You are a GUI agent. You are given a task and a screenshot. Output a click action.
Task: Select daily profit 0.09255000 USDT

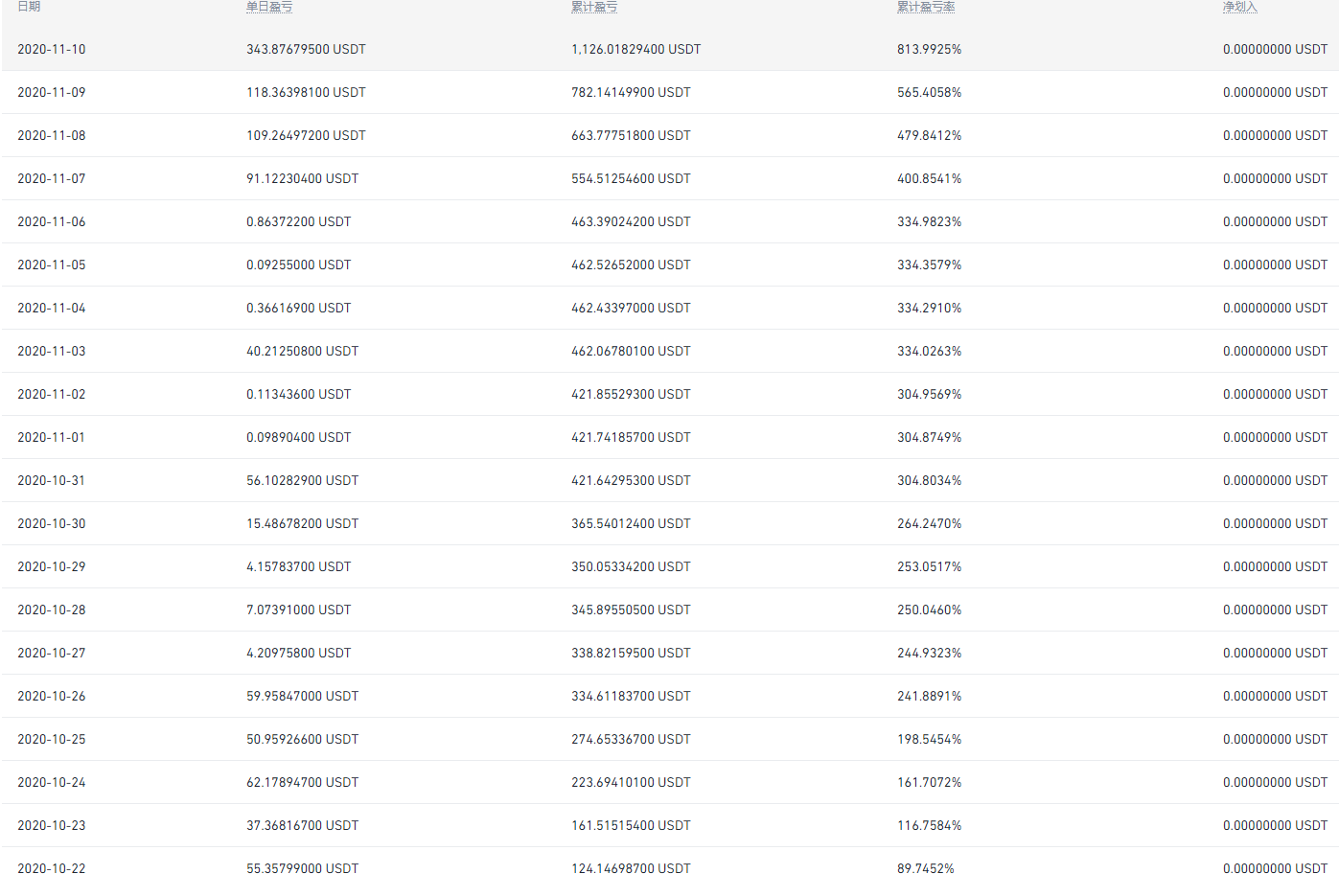(x=299, y=264)
